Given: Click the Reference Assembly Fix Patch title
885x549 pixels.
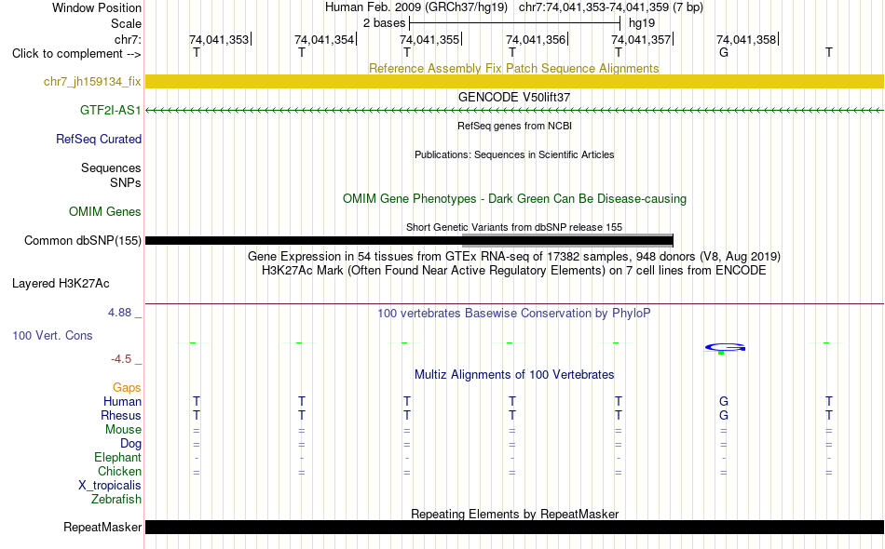Looking at the screenshot, I should pos(513,68).
